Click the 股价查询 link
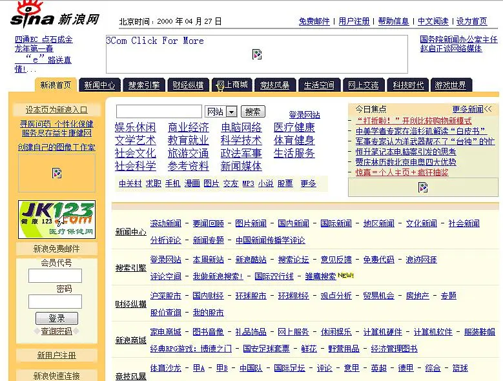 click(166, 313)
